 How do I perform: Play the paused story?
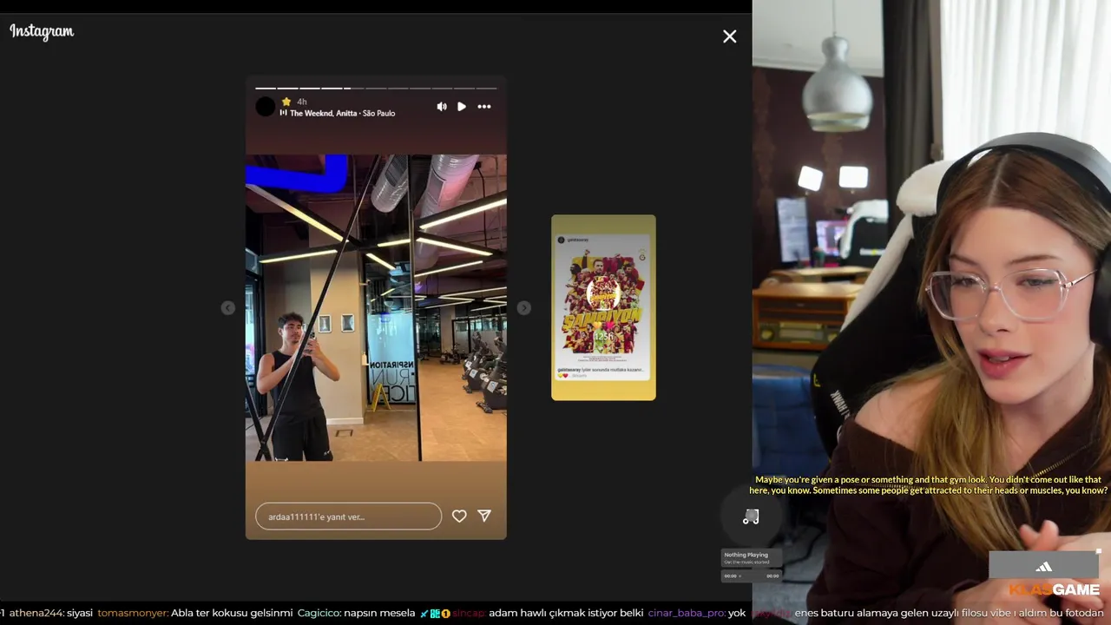pyautogui.click(x=462, y=107)
